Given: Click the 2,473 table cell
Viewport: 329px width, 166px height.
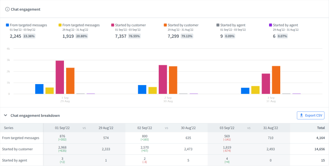Looking at the screenshot, I should (188, 149).
